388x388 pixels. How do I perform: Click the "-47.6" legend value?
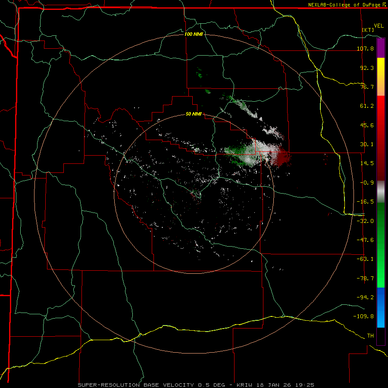click(x=365, y=240)
